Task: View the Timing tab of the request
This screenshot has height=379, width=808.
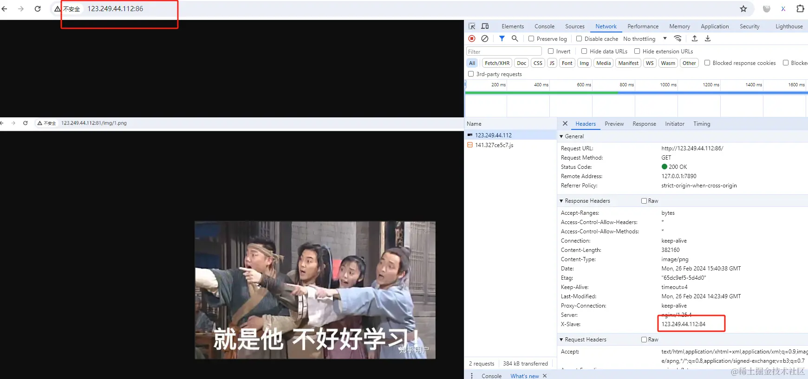Action: (702, 124)
